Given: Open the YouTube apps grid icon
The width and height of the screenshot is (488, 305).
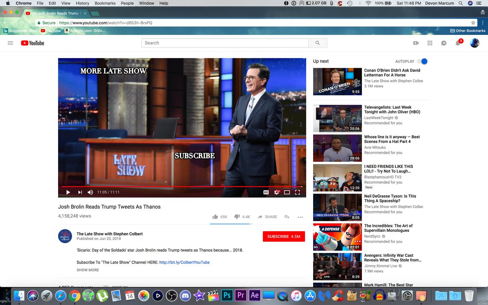Looking at the screenshot, I should (430, 43).
